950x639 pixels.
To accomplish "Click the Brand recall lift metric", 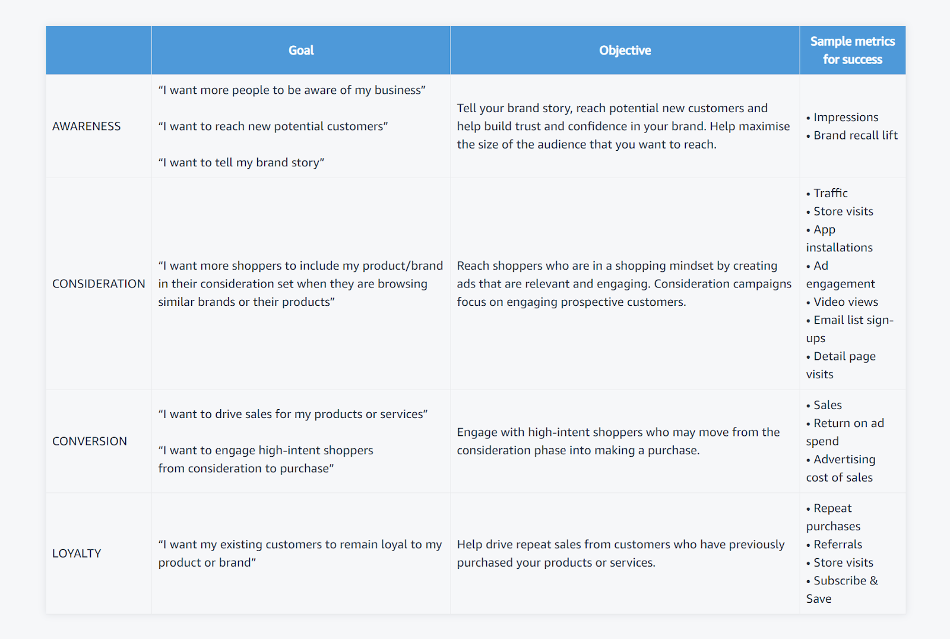I will coord(851,135).
